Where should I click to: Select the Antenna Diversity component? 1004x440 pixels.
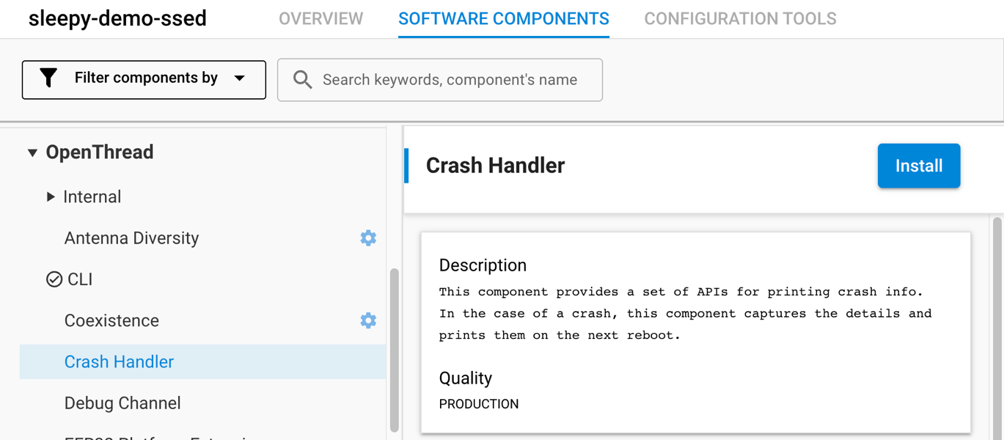coord(131,238)
